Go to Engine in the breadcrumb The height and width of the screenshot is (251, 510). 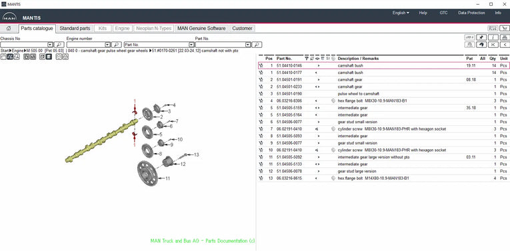(x=17, y=51)
